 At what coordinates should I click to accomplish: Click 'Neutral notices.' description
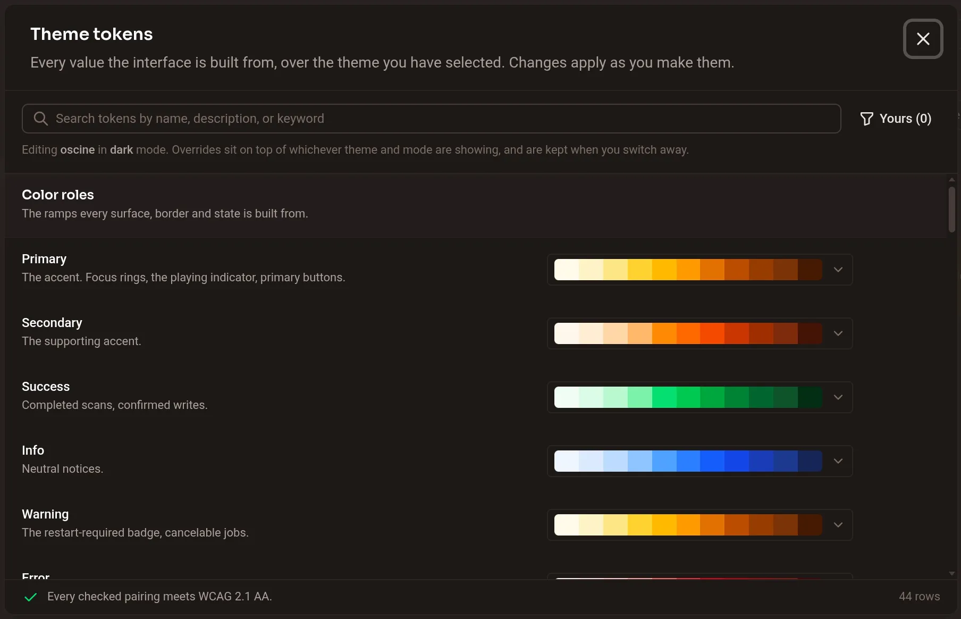pos(63,469)
